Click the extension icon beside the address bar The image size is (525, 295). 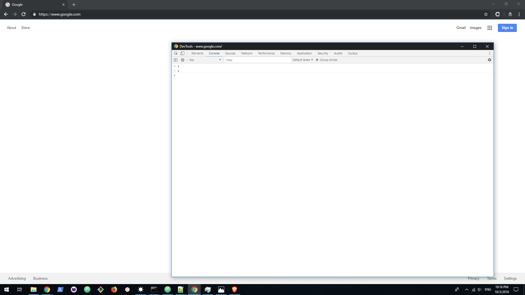coord(498,14)
